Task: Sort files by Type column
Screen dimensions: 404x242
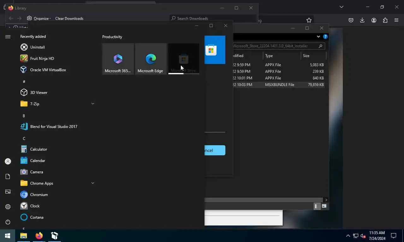Action: 282,56
